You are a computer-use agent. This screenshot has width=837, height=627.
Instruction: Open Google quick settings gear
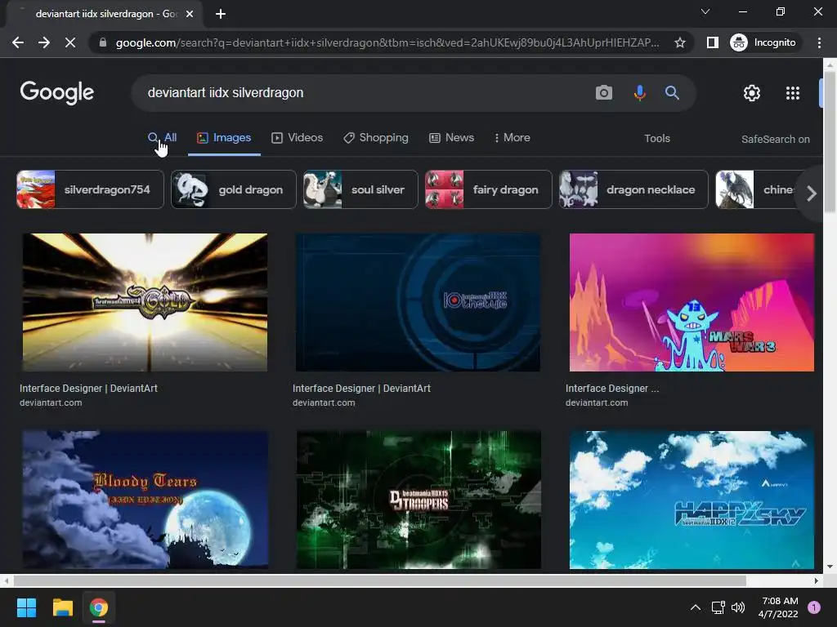click(x=752, y=93)
